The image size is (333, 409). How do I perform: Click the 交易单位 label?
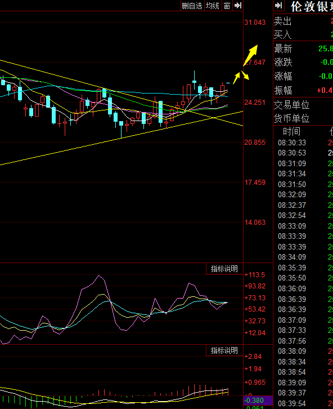point(291,105)
